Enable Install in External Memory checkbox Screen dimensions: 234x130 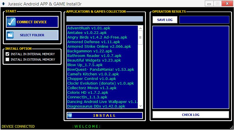point(8,60)
